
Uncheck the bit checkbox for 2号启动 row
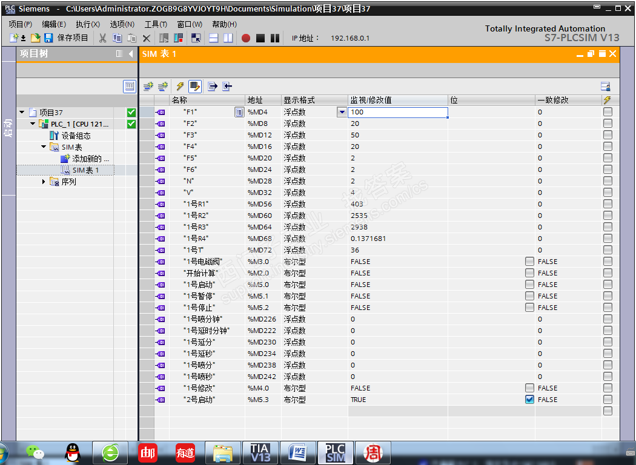[x=529, y=400]
